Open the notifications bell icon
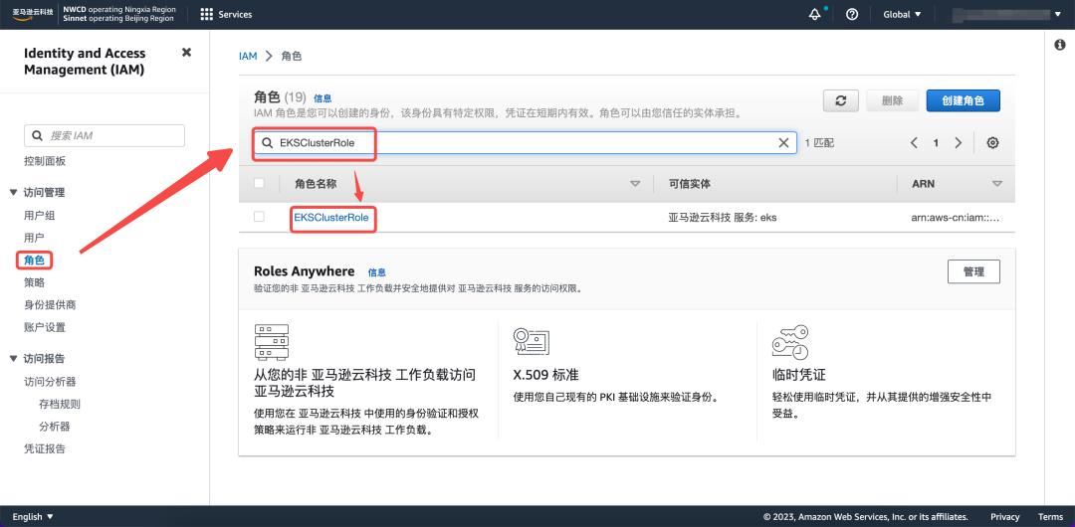The width and height of the screenshot is (1075, 527). [814, 14]
